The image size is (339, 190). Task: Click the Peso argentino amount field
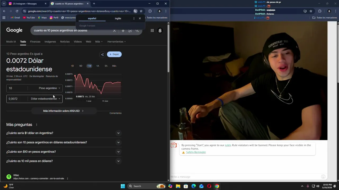click(x=17, y=88)
